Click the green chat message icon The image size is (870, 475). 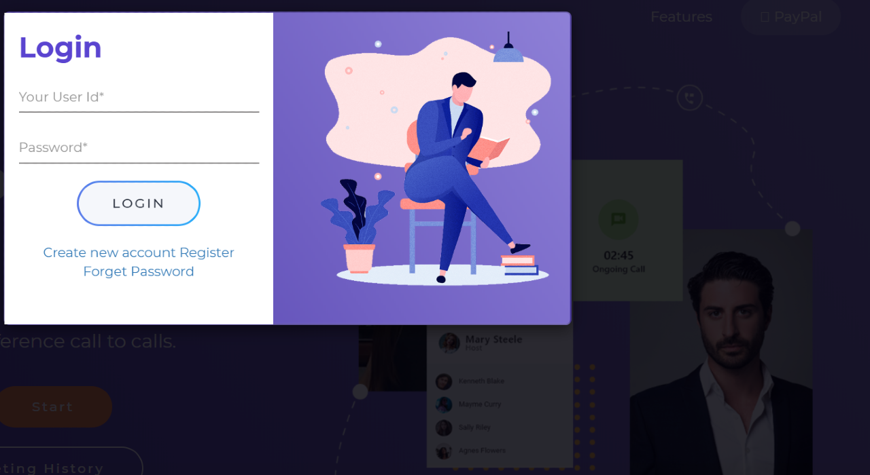point(618,219)
